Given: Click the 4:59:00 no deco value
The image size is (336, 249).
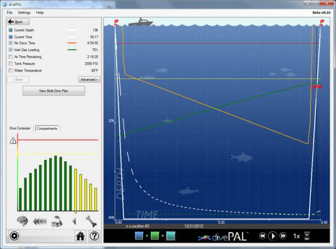Looking at the screenshot, I should [92, 43].
